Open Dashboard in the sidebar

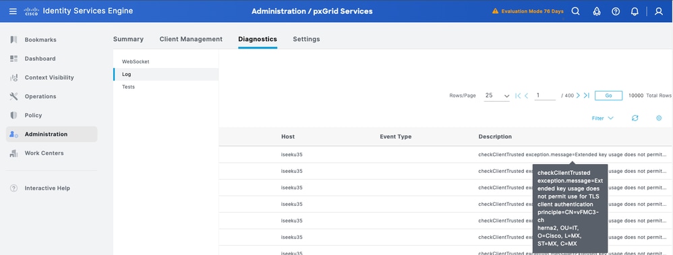click(40, 59)
